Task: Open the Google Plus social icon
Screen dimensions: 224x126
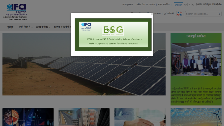Action: [181, 12]
